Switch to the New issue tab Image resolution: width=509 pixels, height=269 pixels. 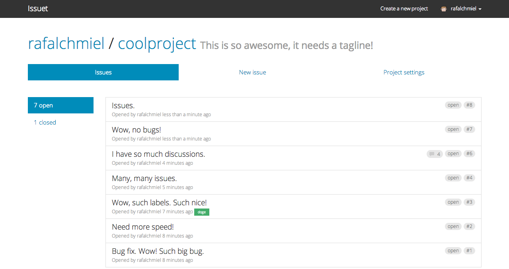click(253, 72)
